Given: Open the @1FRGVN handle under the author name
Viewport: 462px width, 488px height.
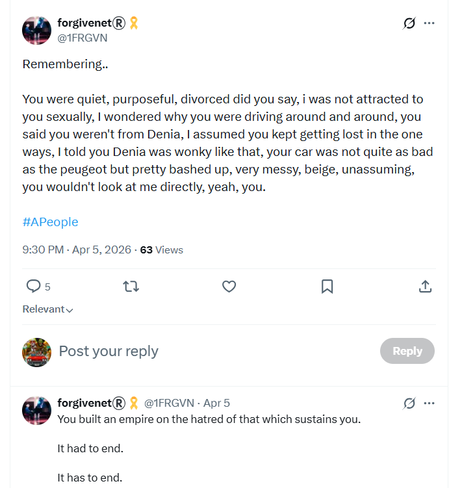Looking at the screenshot, I should pos(83,38).
